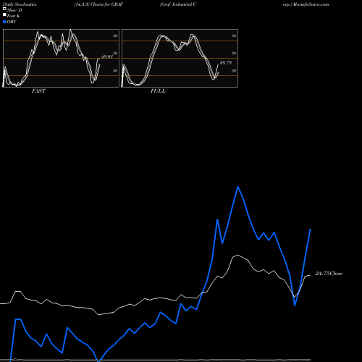
Task: Click the 49.01 value in FAST chart
Action: click(x=107, y=56)
